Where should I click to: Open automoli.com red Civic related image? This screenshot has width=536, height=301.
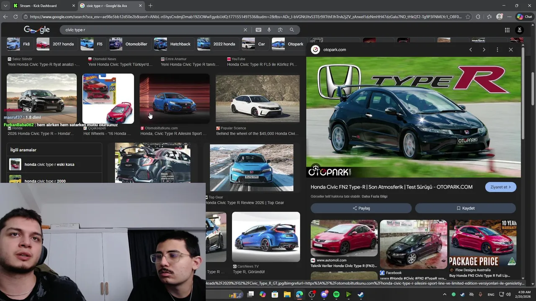[x=344, y=238]
